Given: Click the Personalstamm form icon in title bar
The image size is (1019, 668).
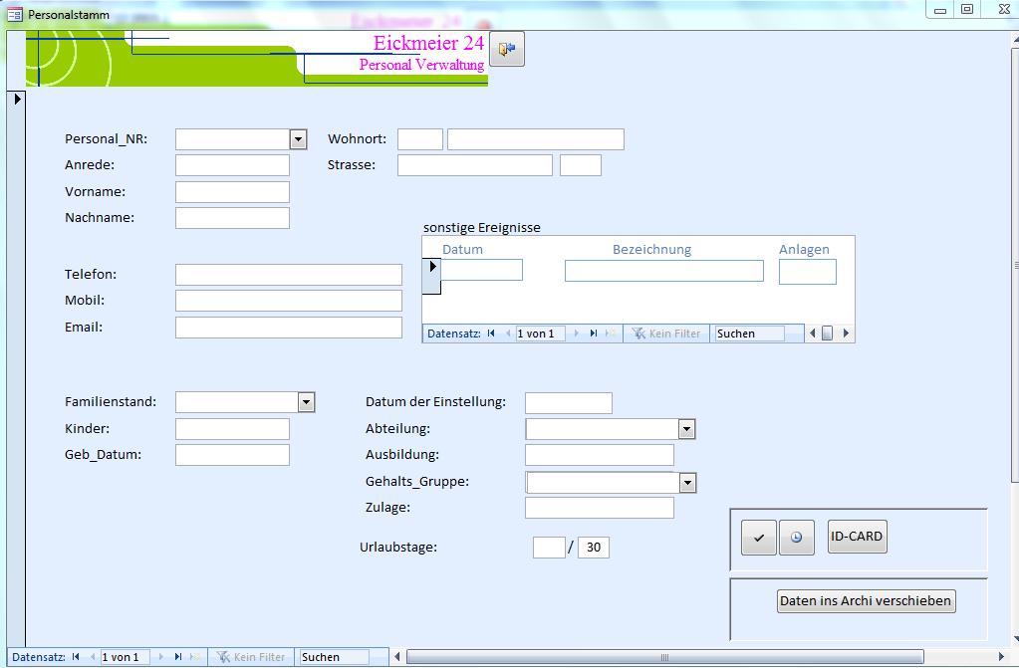Looking at the screenshot, I should click(14, 14).
